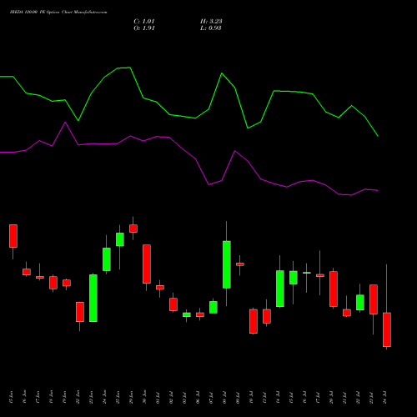Click the IREDA 120.00 PE chart title

pos(58,12)
